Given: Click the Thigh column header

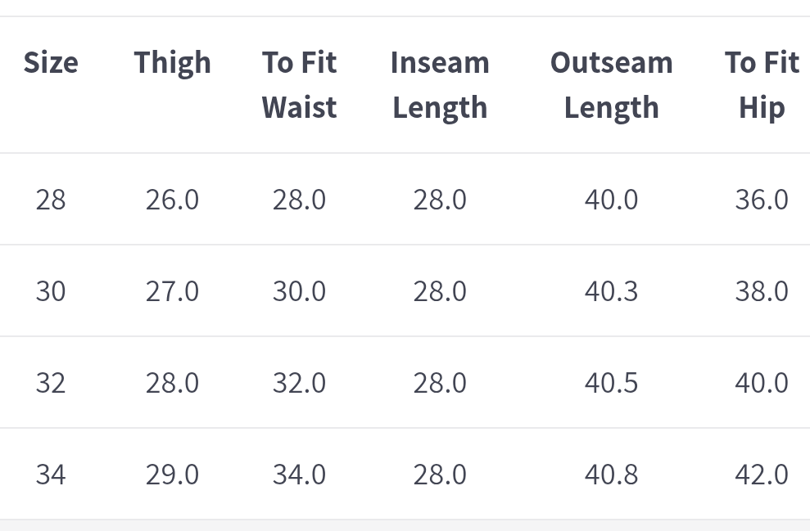Looking at the screenshot, I should pyautogui.click(x=172, y=63).
